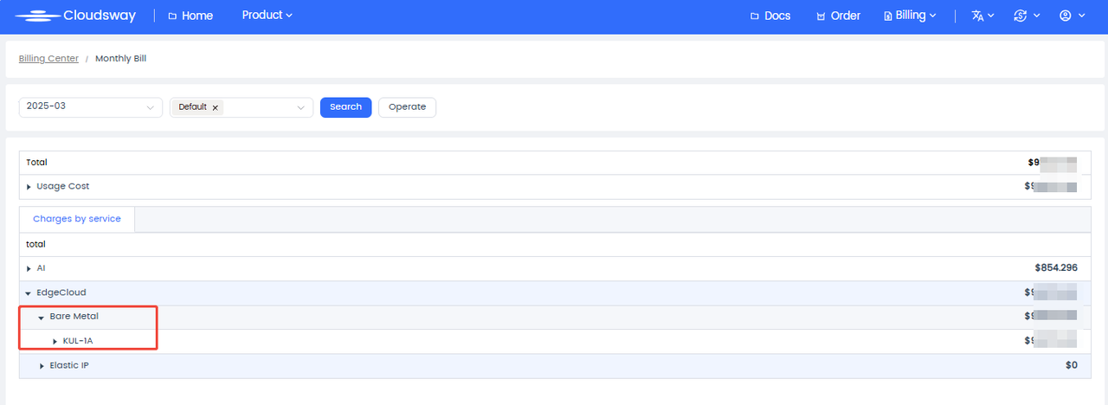Select the Charges by service tab
The image size is (1108, 405).
pos(77,219)
